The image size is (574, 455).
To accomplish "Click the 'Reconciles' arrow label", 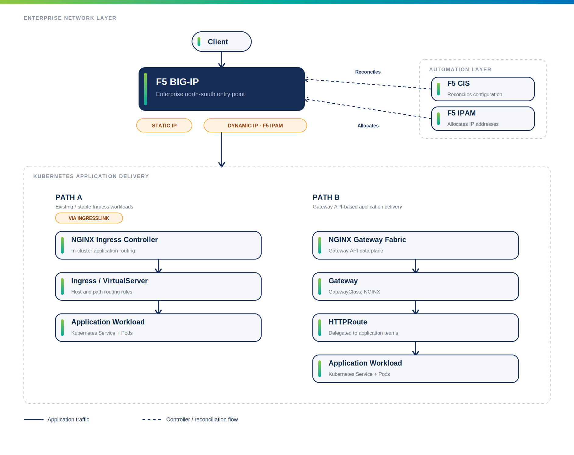I will click(368, 72).
